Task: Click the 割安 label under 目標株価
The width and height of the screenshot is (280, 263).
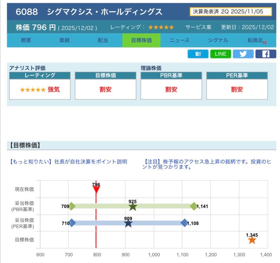Action: pos(105,89)
